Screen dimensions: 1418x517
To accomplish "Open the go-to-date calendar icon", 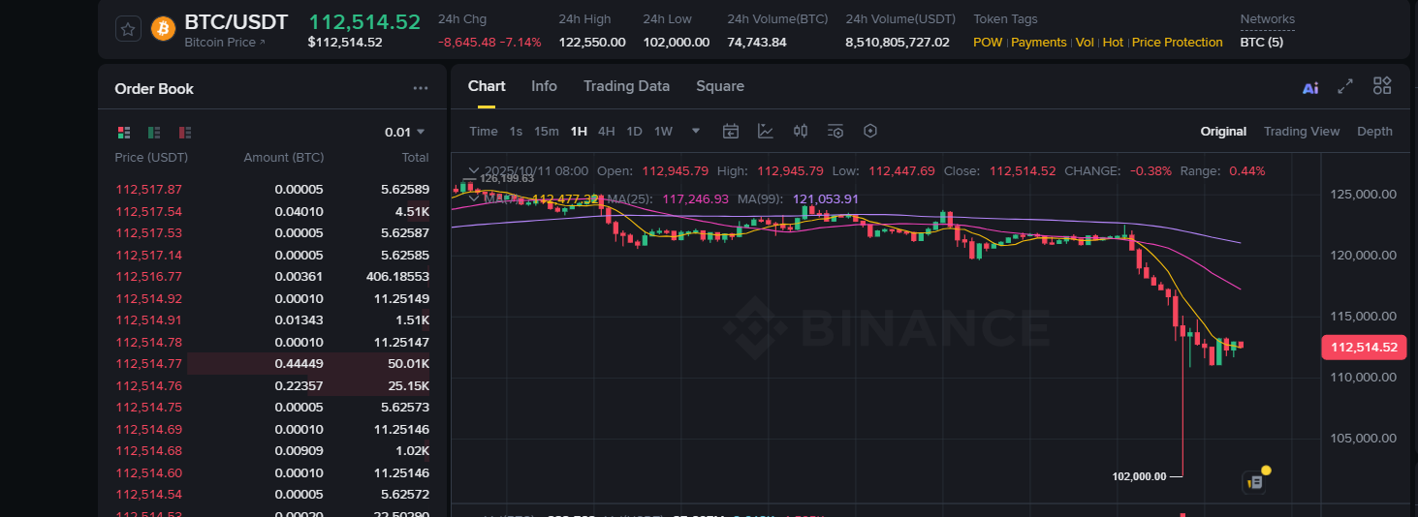I will coord(731,131).
